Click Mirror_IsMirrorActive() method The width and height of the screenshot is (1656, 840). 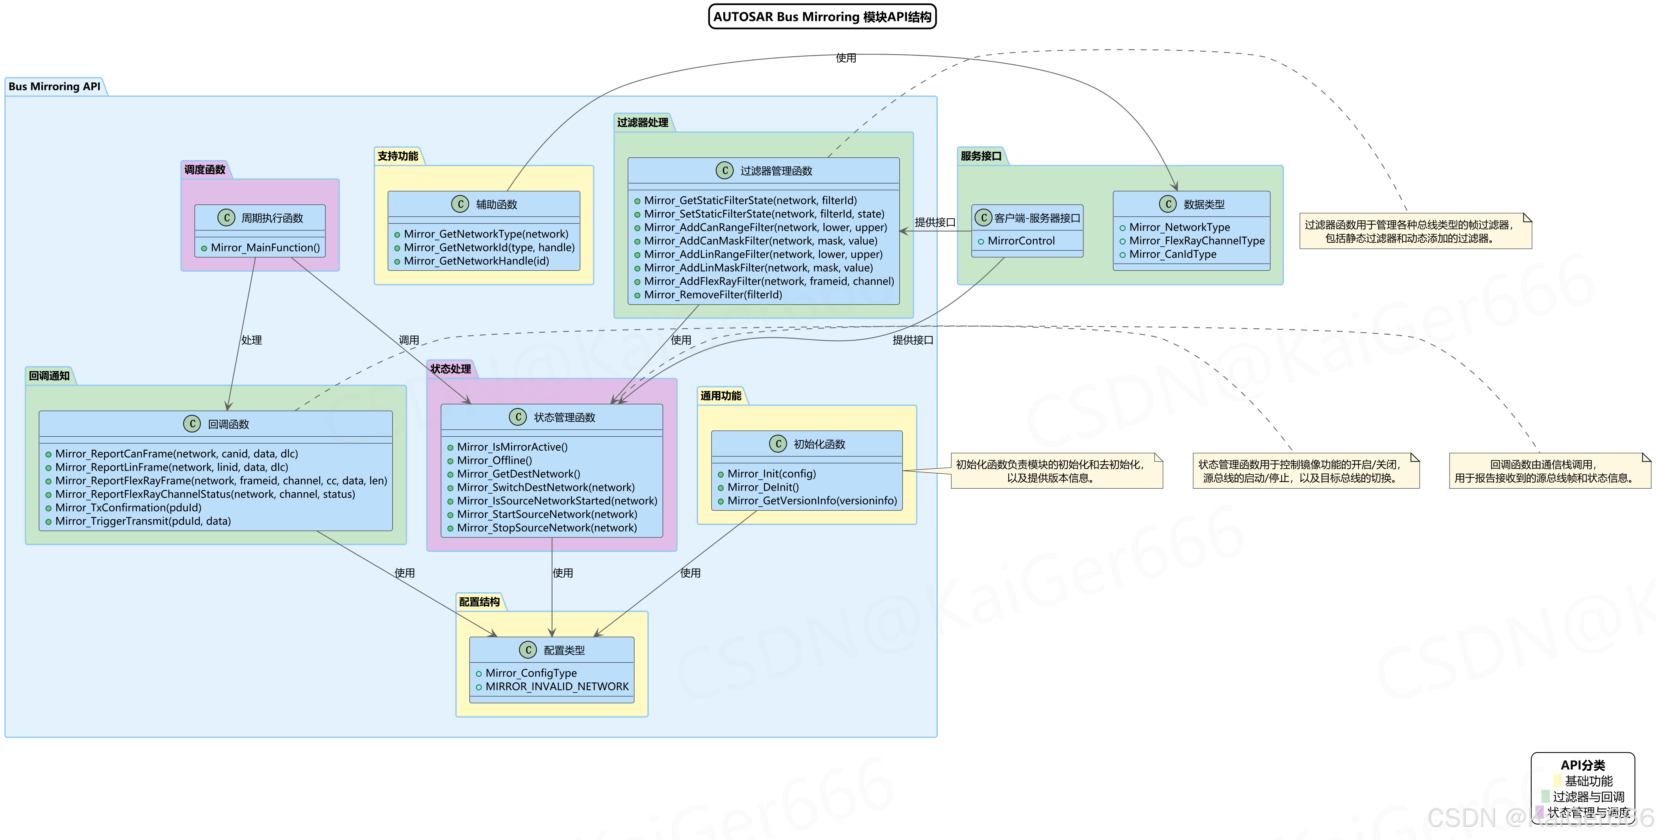[508, 447]
